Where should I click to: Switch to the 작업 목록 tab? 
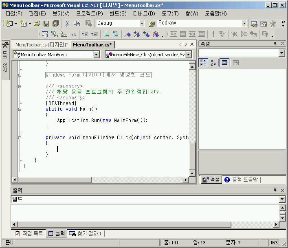pos(29,233)
